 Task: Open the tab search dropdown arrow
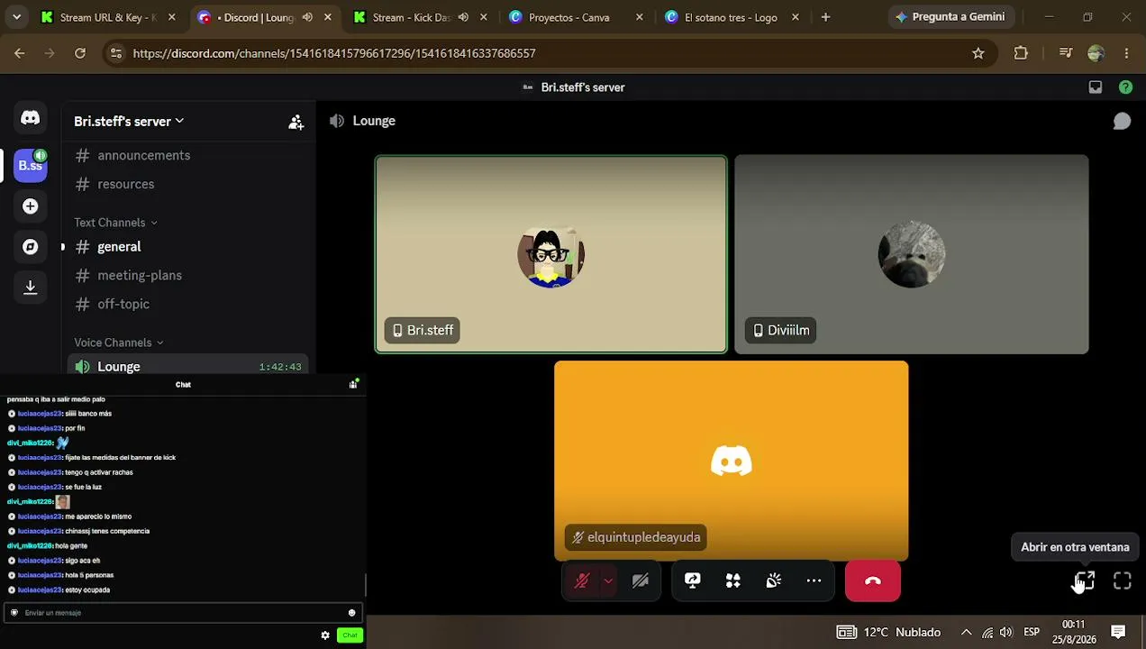(16, 17)
